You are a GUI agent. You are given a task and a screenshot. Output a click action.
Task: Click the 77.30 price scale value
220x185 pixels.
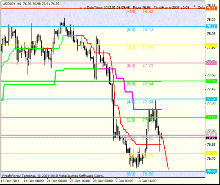[211, 103]
